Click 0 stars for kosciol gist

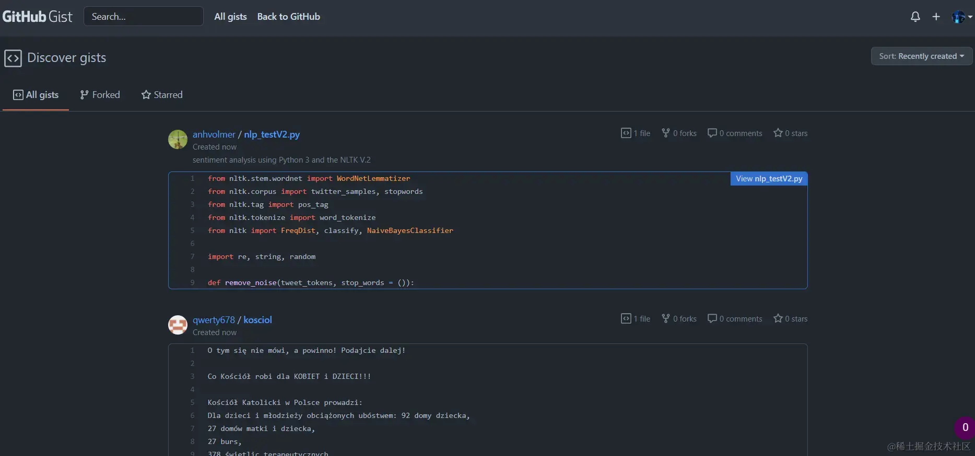point(790,319)
